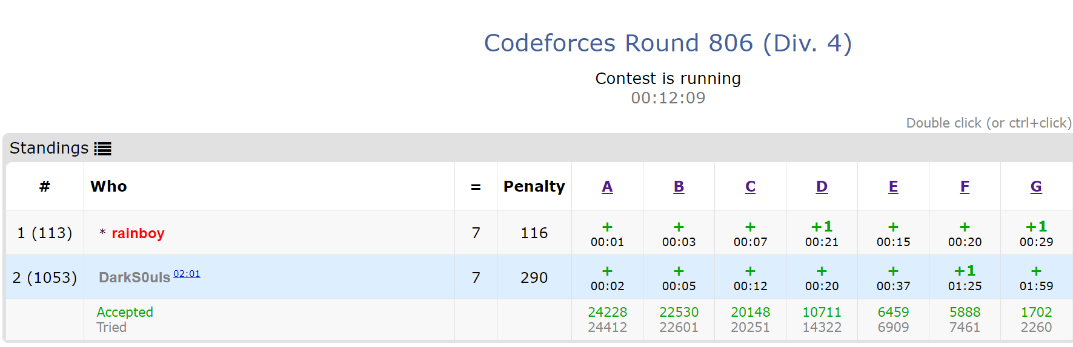Open problem D column header
The image size is (1073, 347).
pyautogui.click(x=822, y=187)
